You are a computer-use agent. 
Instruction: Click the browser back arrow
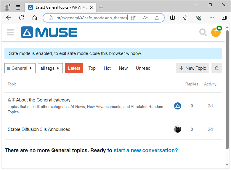click(x=9, y=18)
